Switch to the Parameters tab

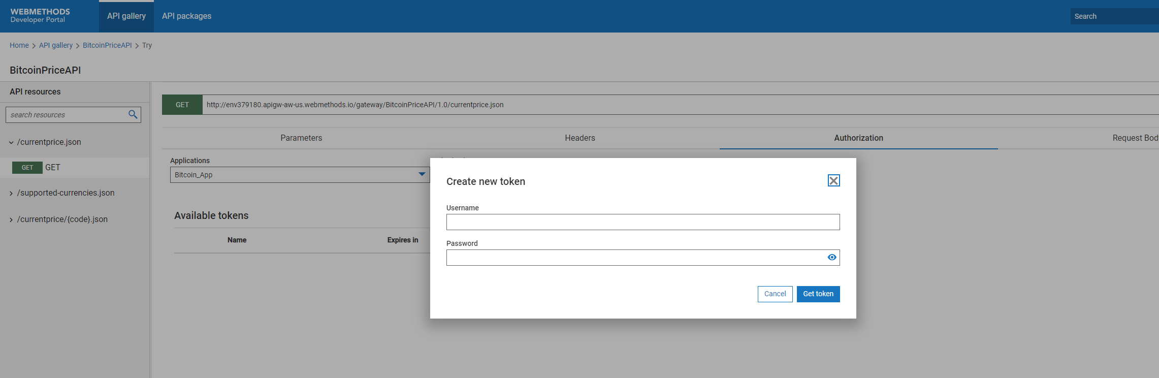[x=301, y=138]
